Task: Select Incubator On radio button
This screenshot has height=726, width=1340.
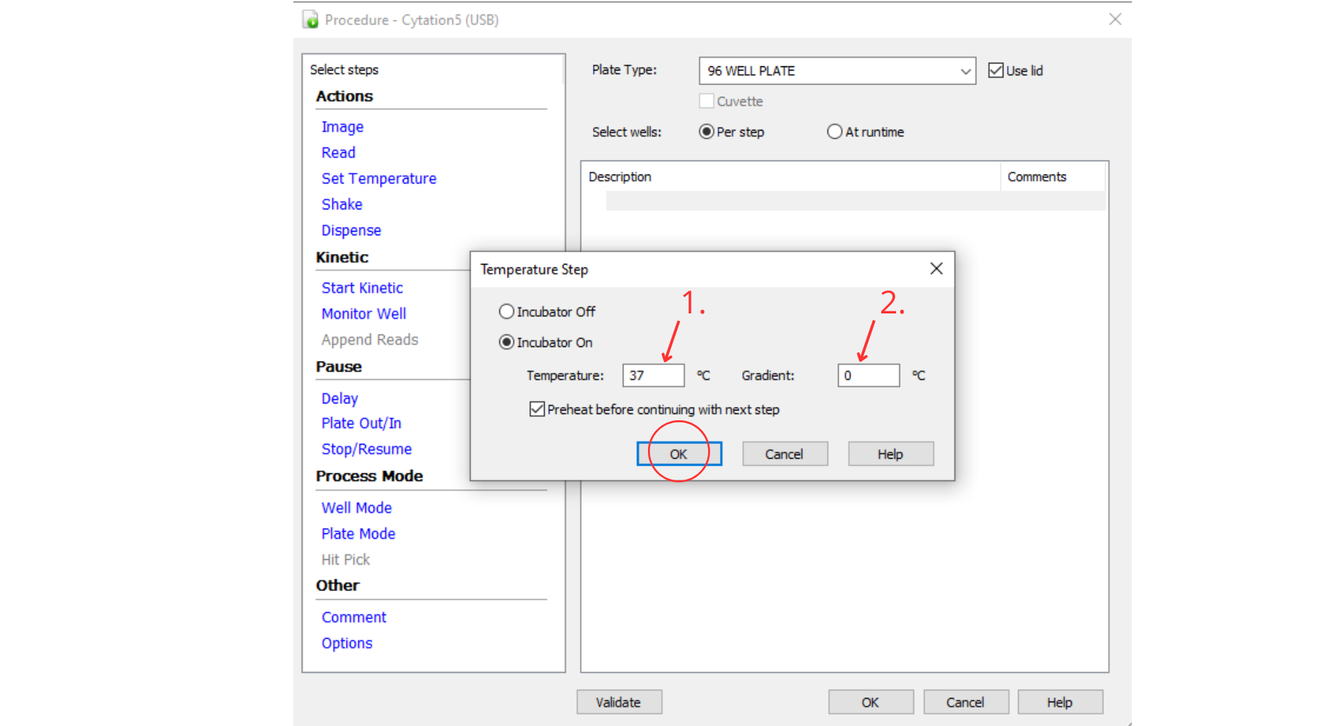Action: 506,343
